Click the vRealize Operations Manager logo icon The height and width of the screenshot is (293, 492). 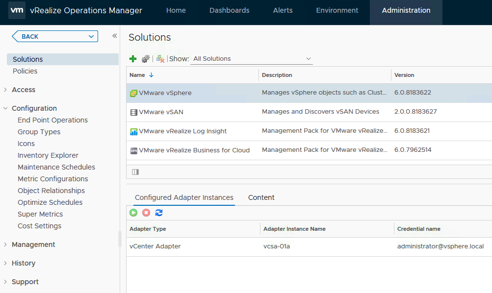(16, 10)
